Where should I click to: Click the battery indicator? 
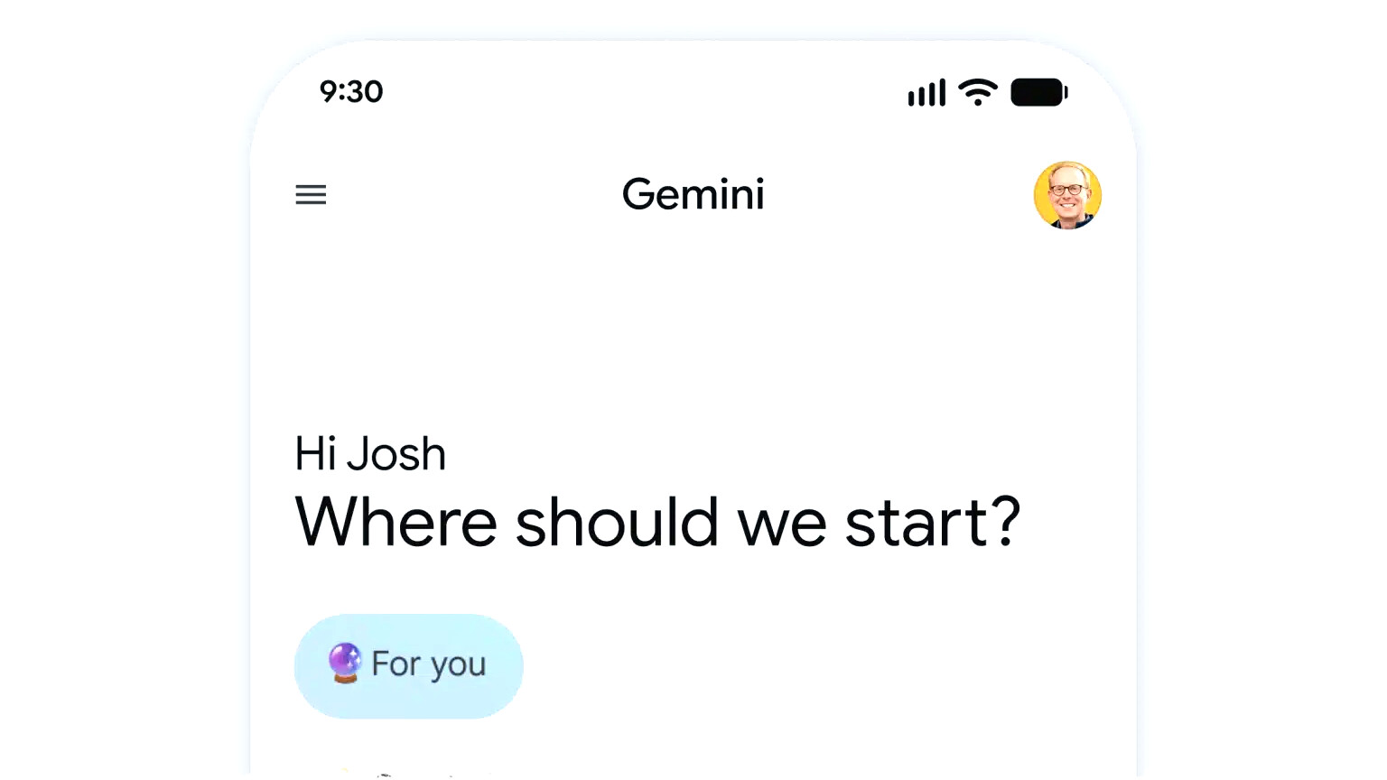pyautogui.click(x=1038, y=91)
